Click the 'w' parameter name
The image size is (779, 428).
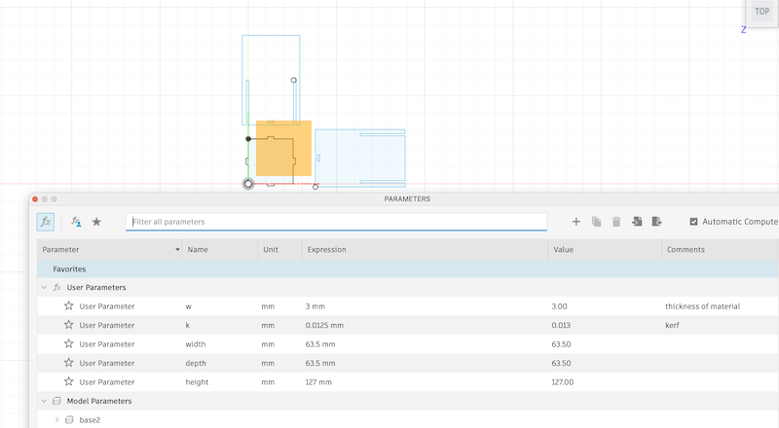coord(188,306)
